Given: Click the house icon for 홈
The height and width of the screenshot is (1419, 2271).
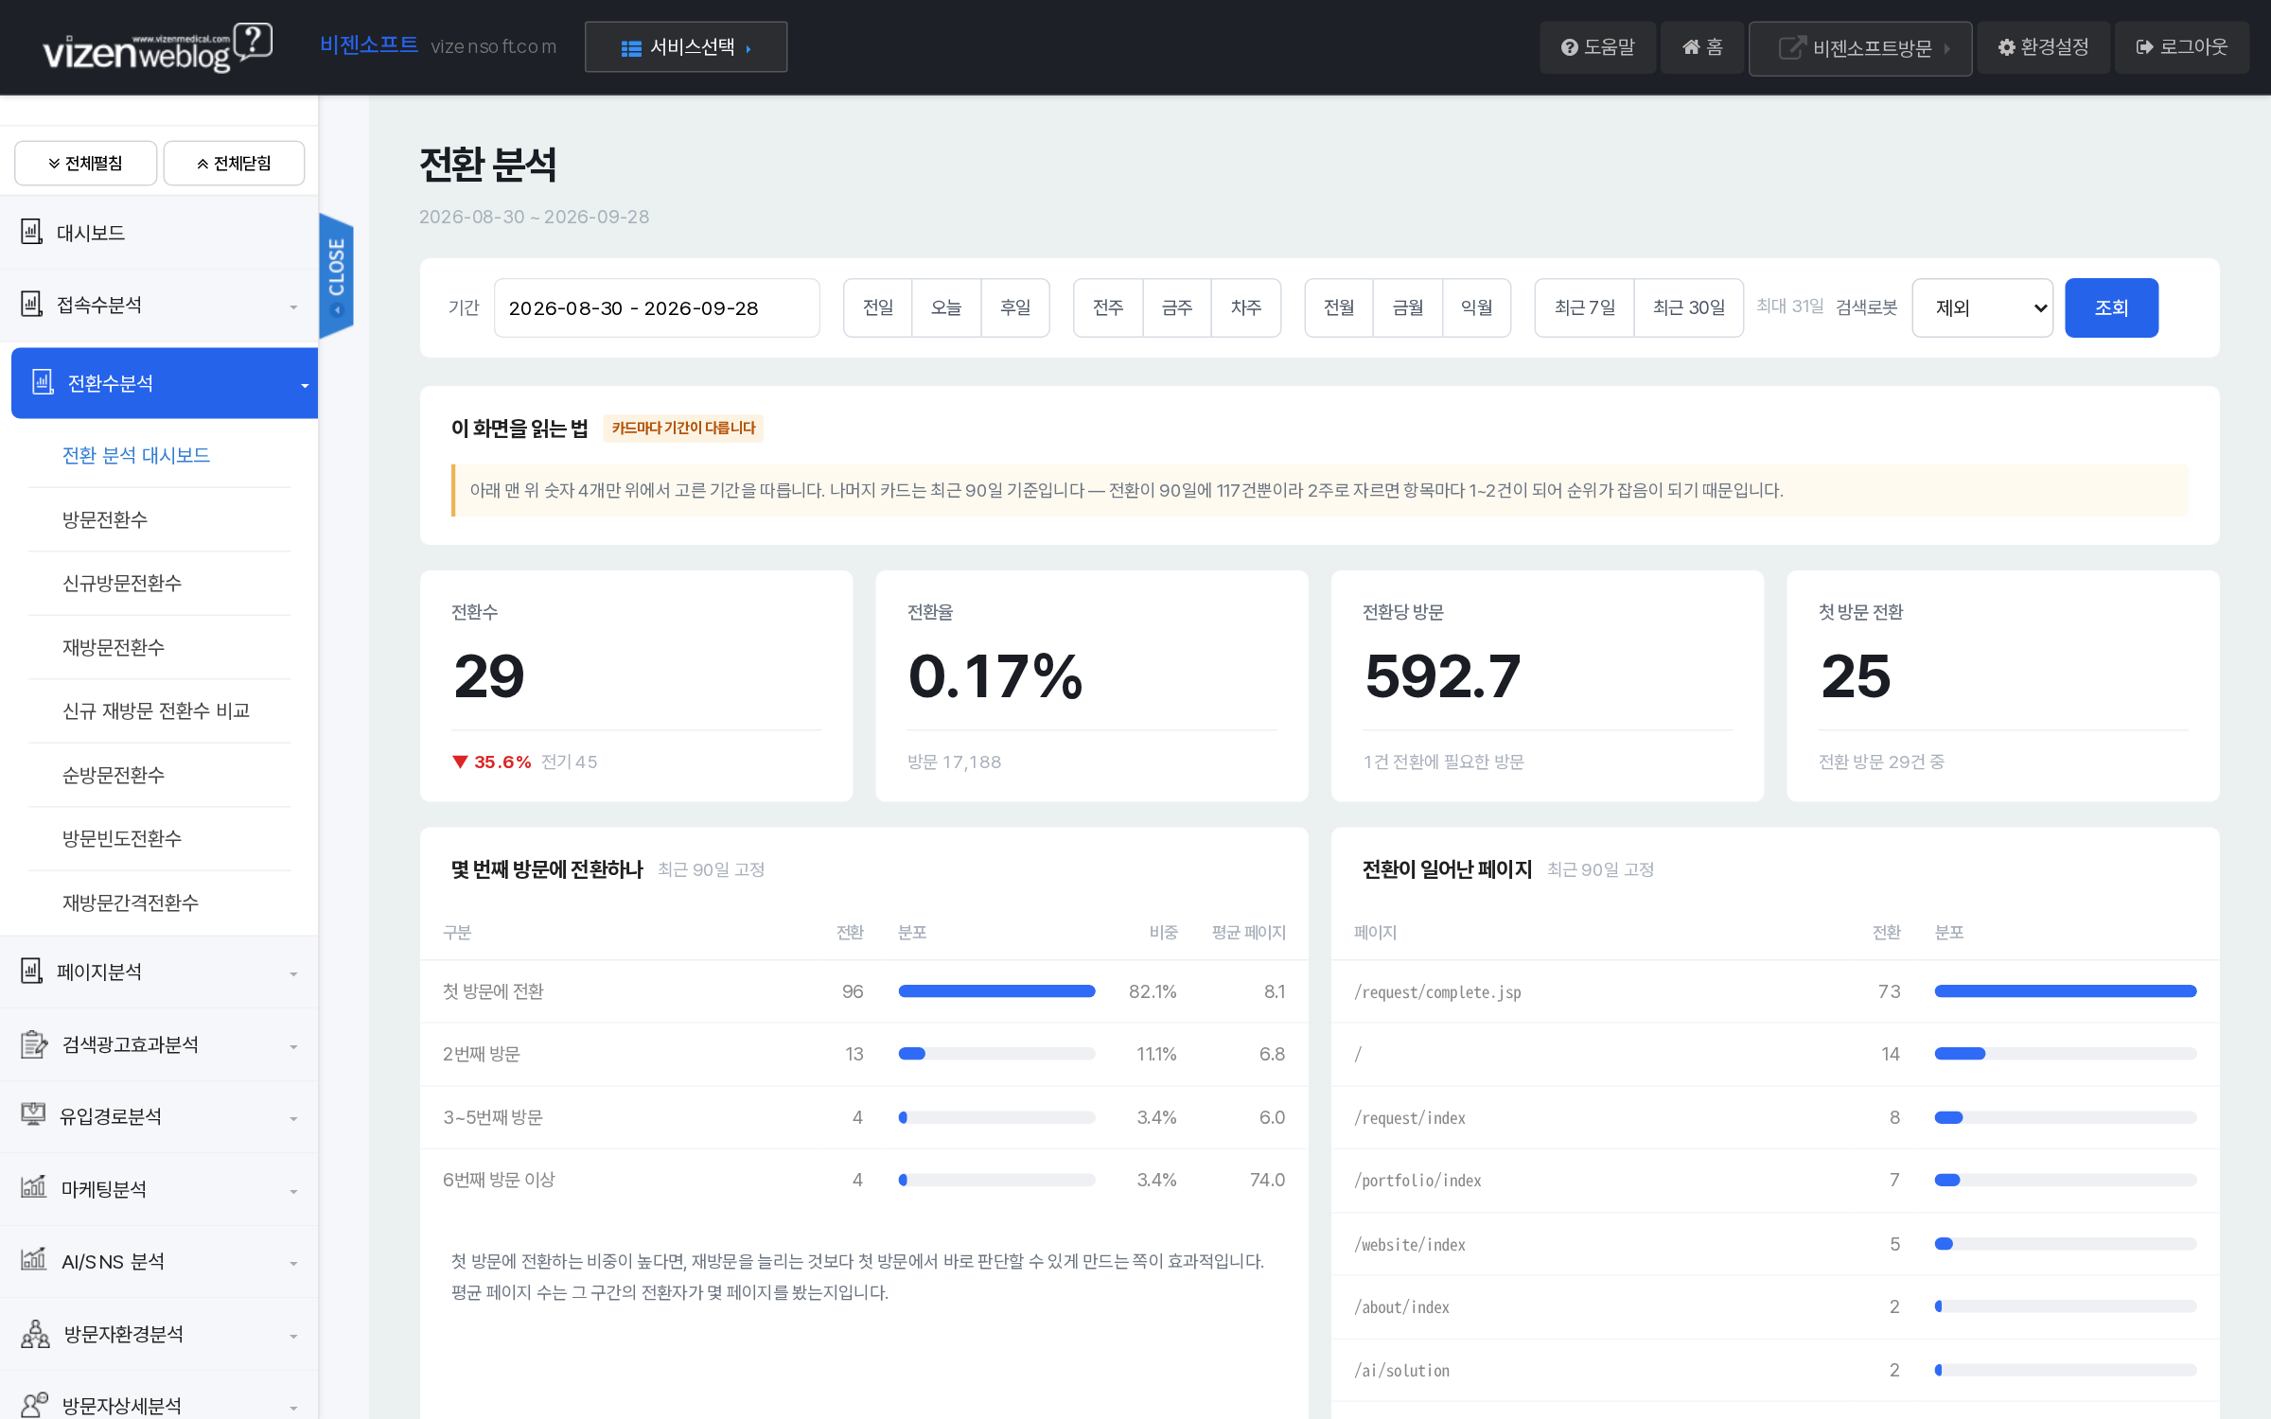Looking at the screenshot, I should tap(1691, 47).
